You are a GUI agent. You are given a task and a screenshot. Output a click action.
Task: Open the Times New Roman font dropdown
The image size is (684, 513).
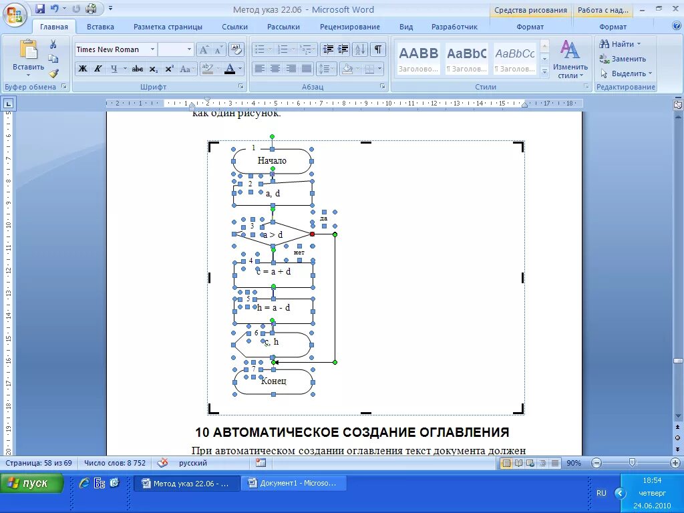152,49
